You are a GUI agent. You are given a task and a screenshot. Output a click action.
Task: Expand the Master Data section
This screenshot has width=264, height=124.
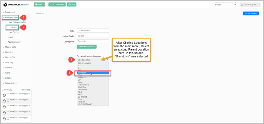(x=10, y=47)
